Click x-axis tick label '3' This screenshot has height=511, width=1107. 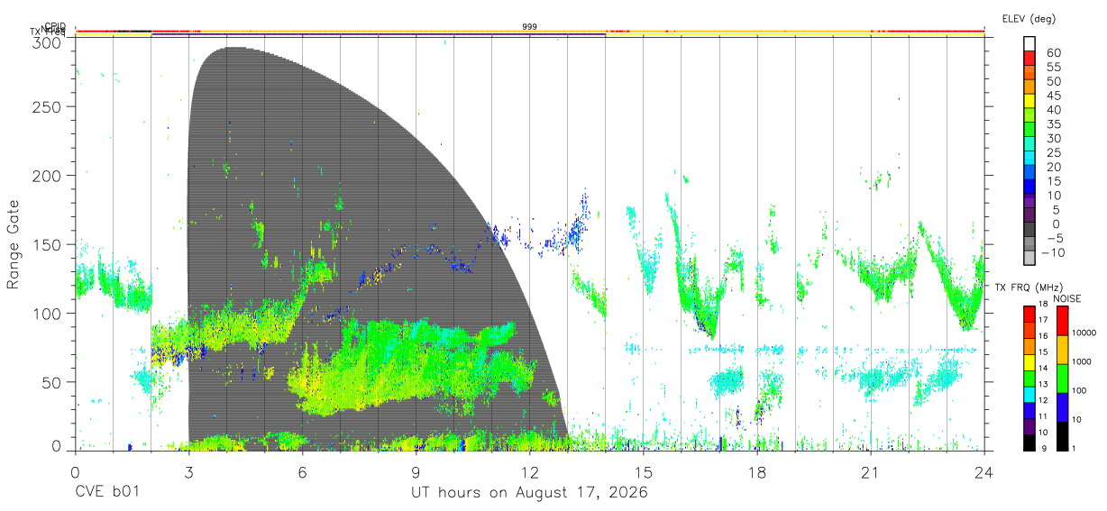(x=188, y=472)
